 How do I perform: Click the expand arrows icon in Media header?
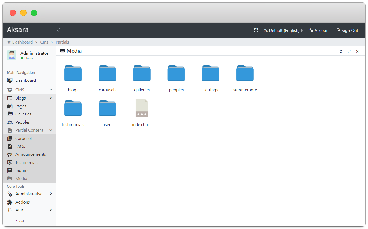349,51
